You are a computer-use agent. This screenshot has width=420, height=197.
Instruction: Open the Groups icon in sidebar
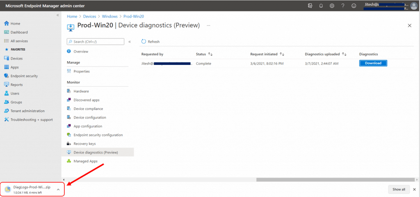click(7, 102)
